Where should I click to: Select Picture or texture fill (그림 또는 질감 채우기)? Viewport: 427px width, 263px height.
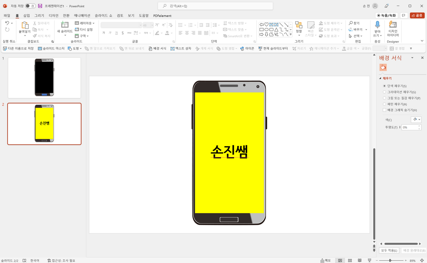click(384, 98)
